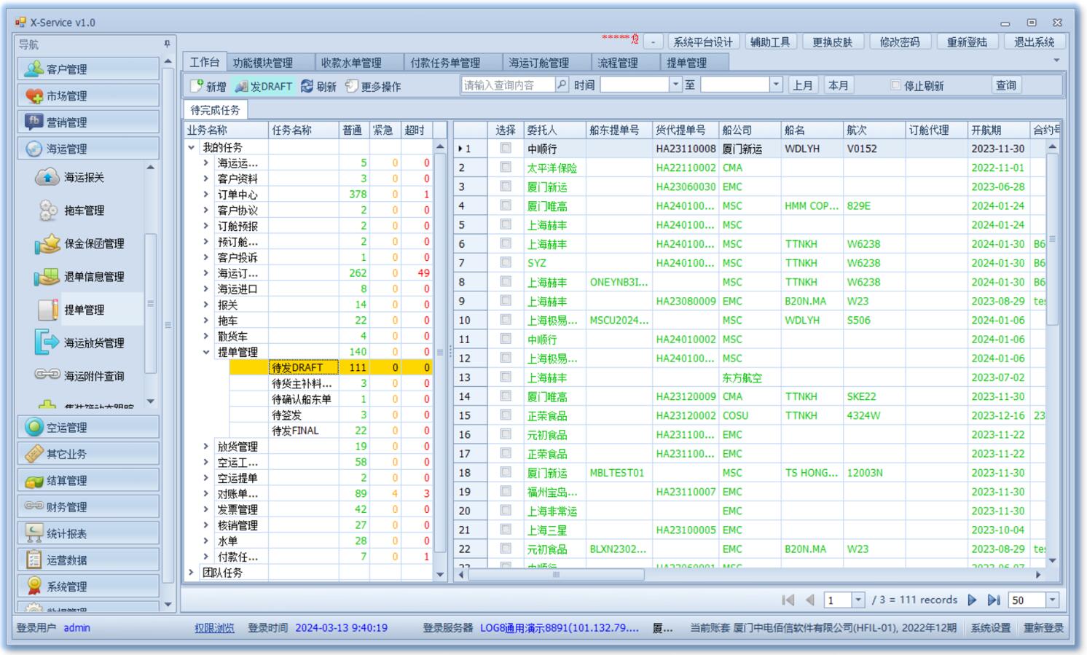The width and height of the screenshot is (1087, 655).
Task: Open 保金保函管理 star icon
Action: [x=47, y=243]
